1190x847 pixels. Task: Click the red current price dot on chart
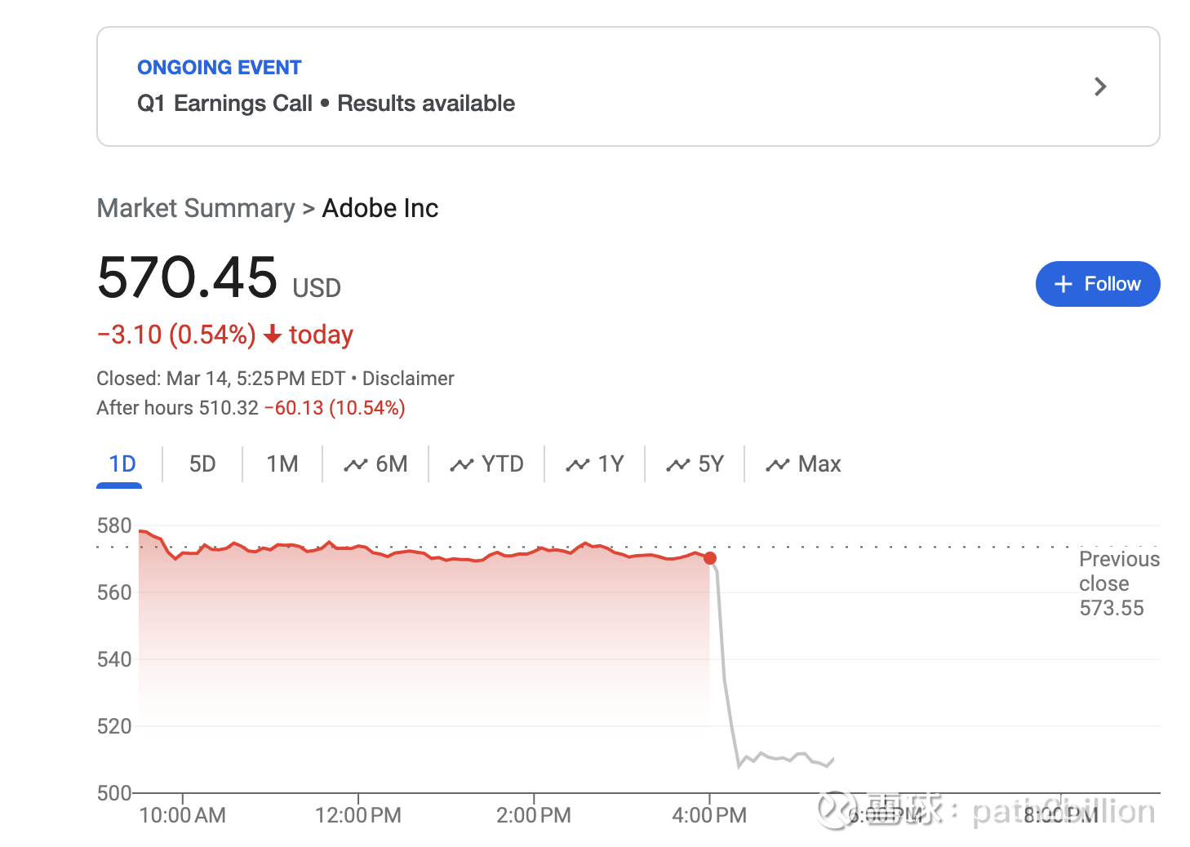(x=710, y=558)
